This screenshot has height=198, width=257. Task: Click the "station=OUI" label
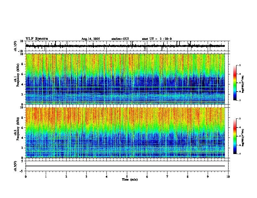click(x=120, y=39)
